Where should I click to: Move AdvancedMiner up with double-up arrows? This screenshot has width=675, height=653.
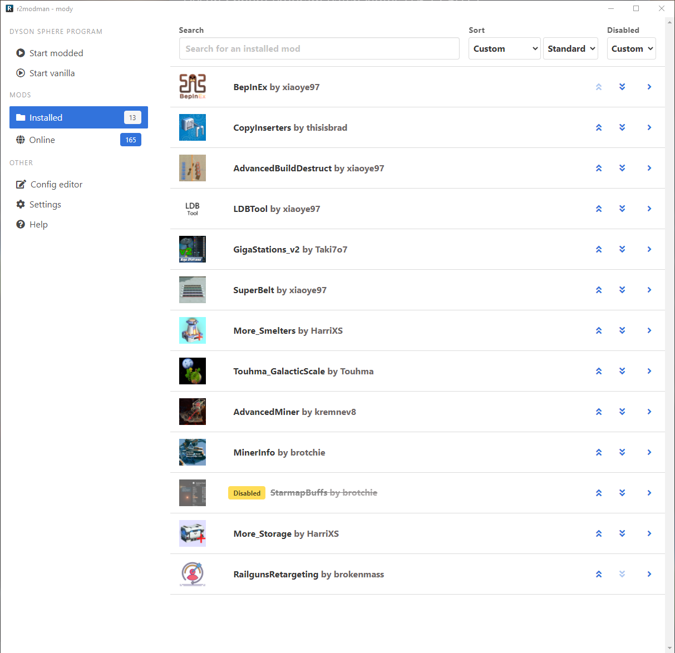[x=599, y=412]
